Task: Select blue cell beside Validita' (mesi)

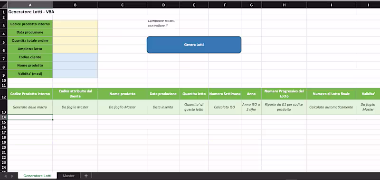Action: pos(75,74)
